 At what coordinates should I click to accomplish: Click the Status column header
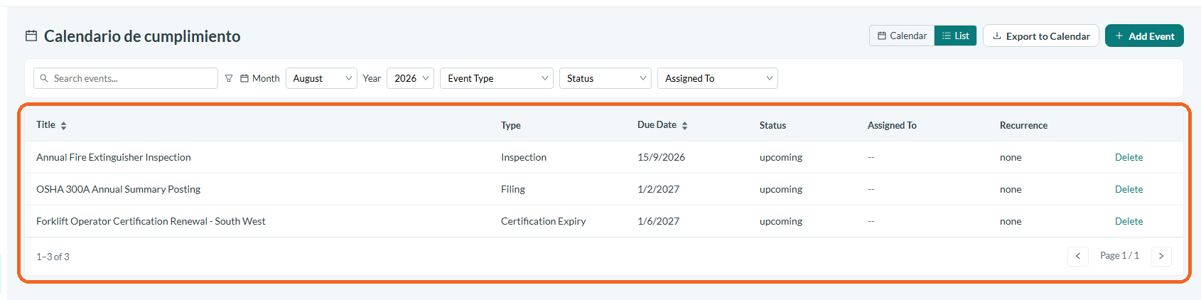[772, 125]
